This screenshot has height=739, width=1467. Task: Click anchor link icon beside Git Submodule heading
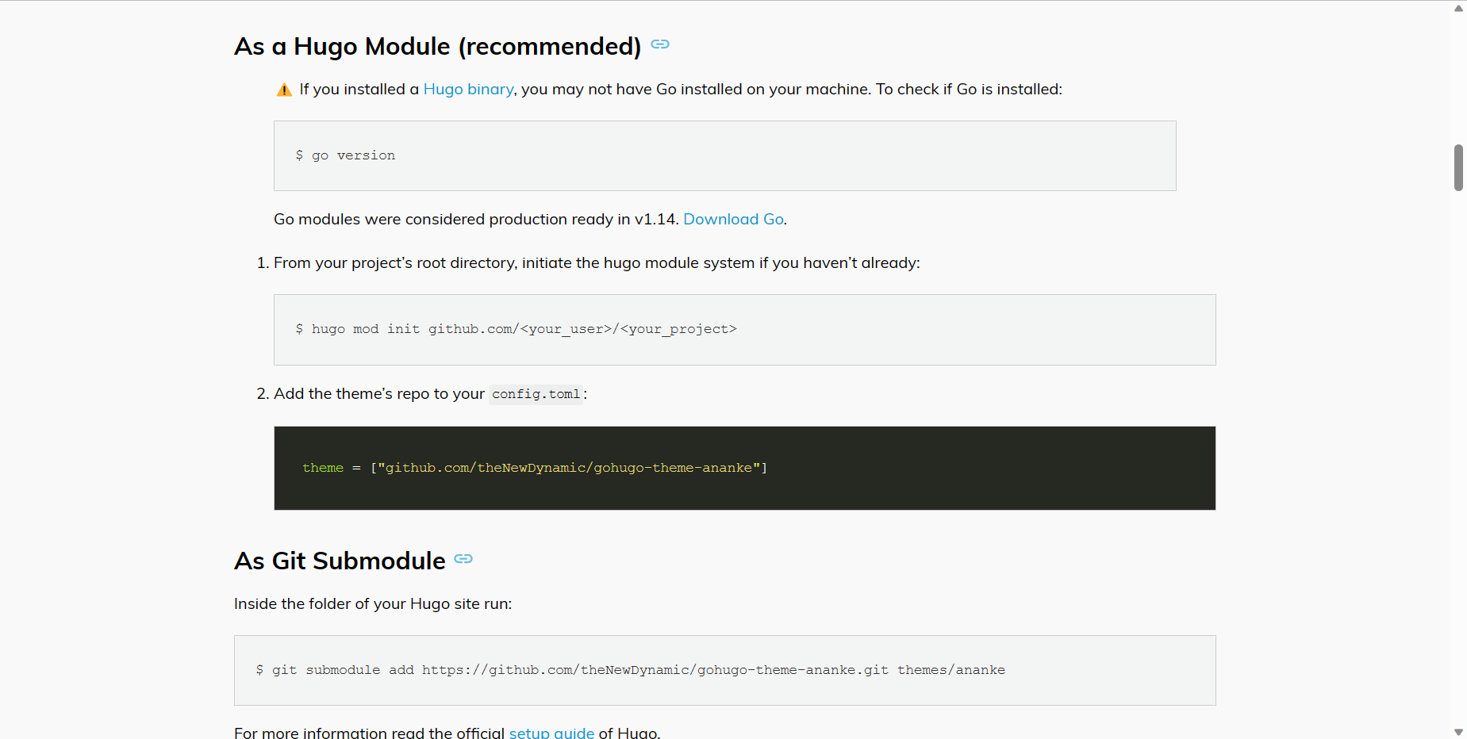463,559
